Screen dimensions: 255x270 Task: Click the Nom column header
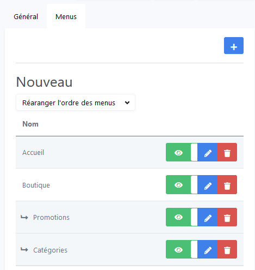coord(30,124)
